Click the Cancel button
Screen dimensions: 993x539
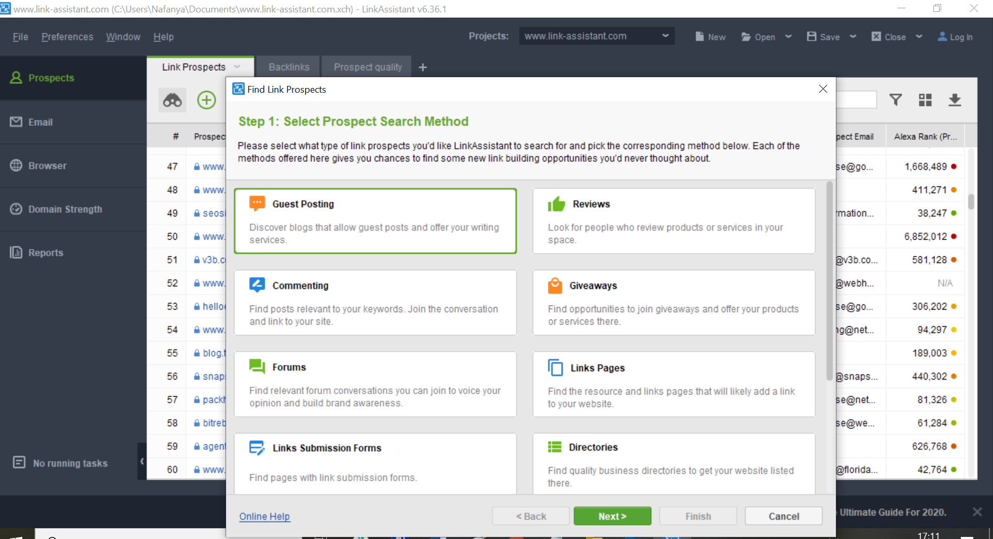click(x=784, y=516)
